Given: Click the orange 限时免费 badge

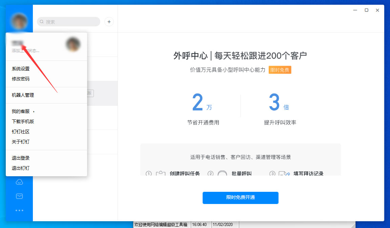Looking at the screenshot, I should click(280, 70).
